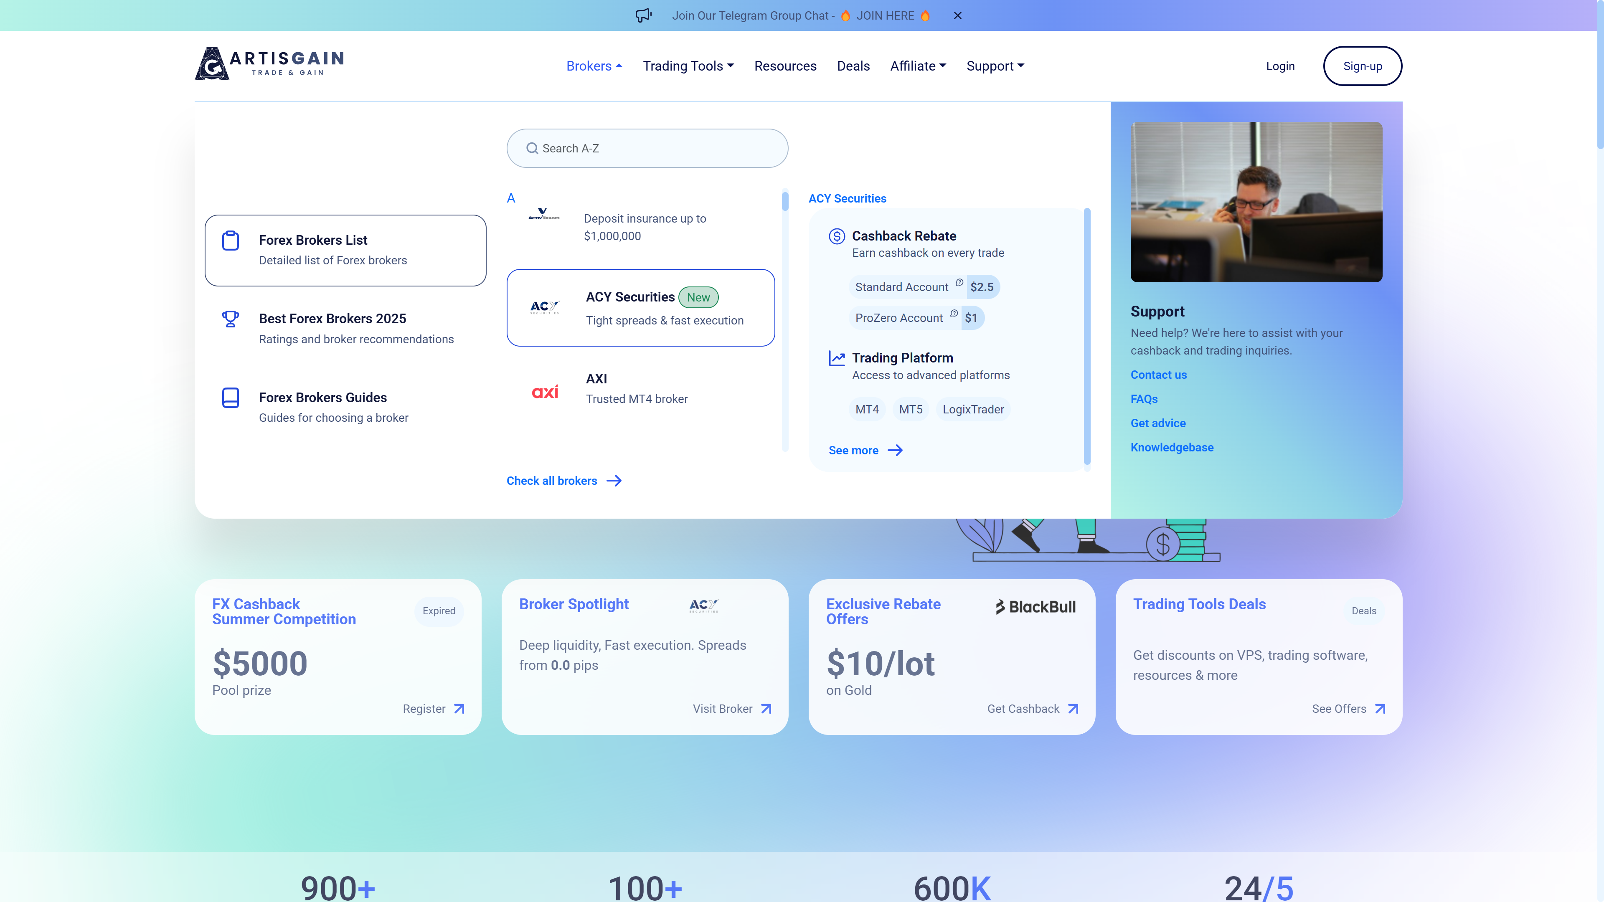Click the megaphone announcement icon
The width and height of the screenshot is (1604, 902).
[643, 15]
